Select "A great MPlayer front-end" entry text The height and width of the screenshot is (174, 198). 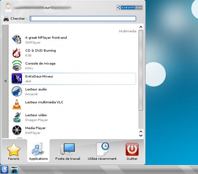point(46,38)
